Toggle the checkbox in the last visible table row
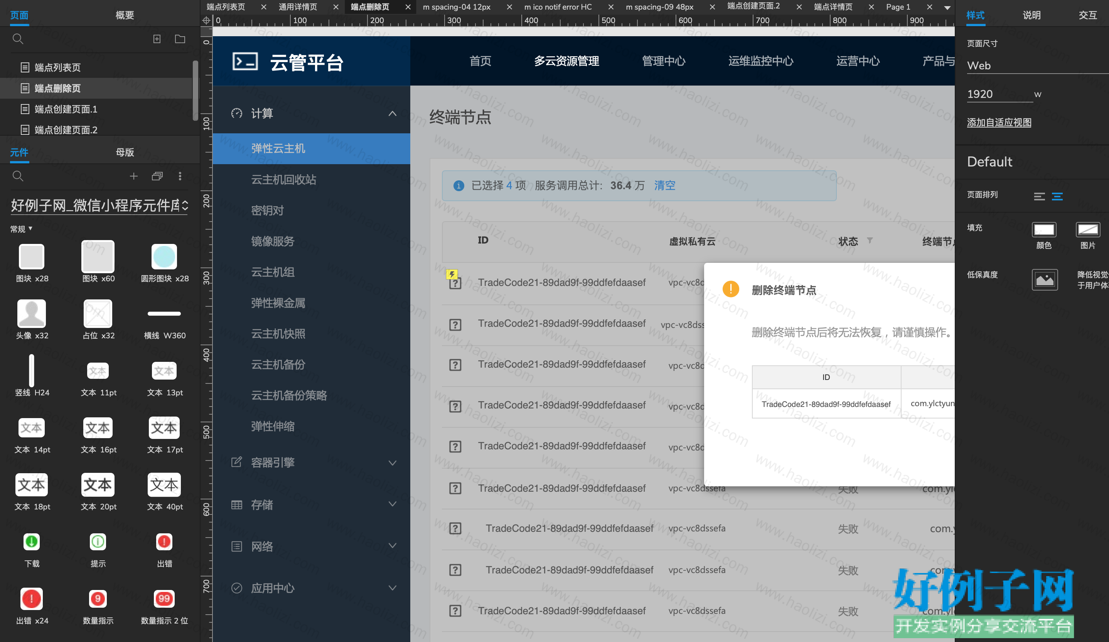The width and height of the screenshot is (1109, 642). [x=455, y=611]
